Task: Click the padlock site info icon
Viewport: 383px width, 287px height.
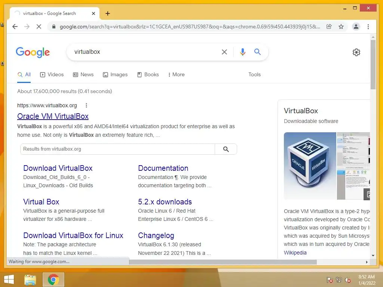Action: [x=54, y=27]
